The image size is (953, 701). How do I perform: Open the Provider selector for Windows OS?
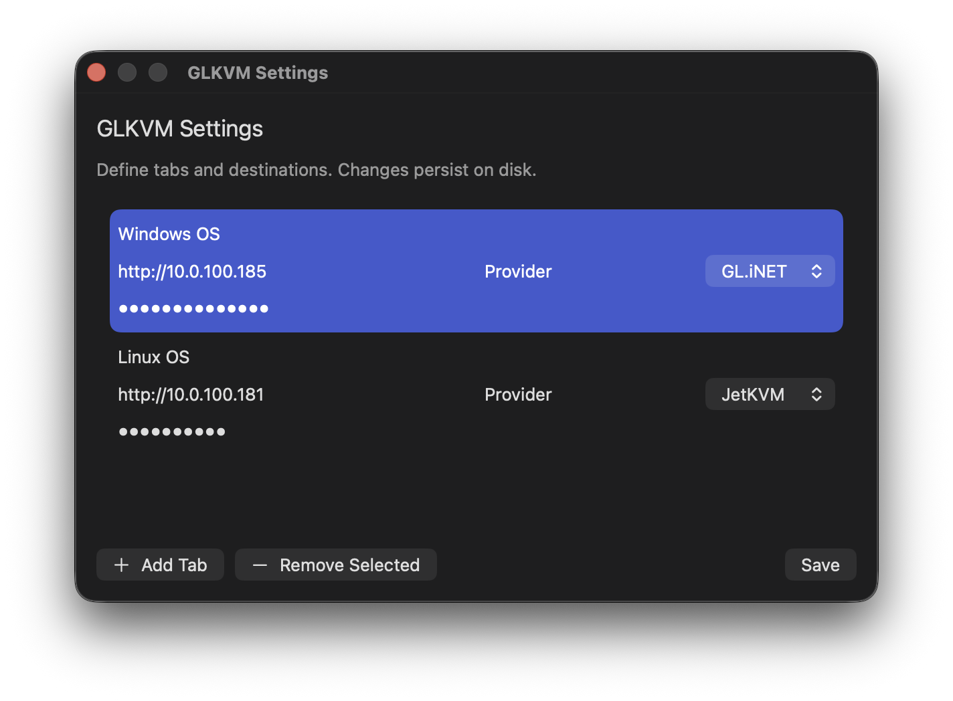pyautogui.click(x=770, y=271)
